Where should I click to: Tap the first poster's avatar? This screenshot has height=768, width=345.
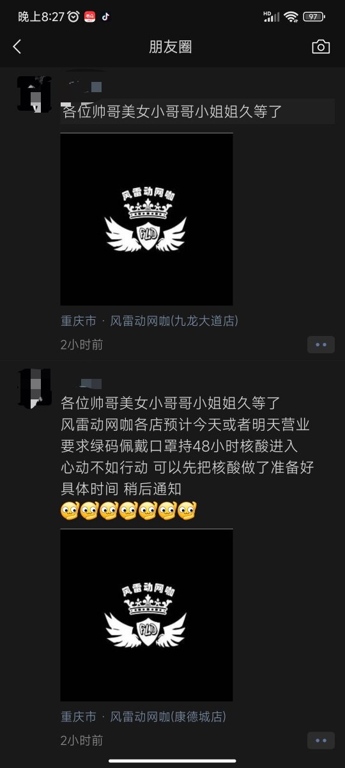[34, 94]
